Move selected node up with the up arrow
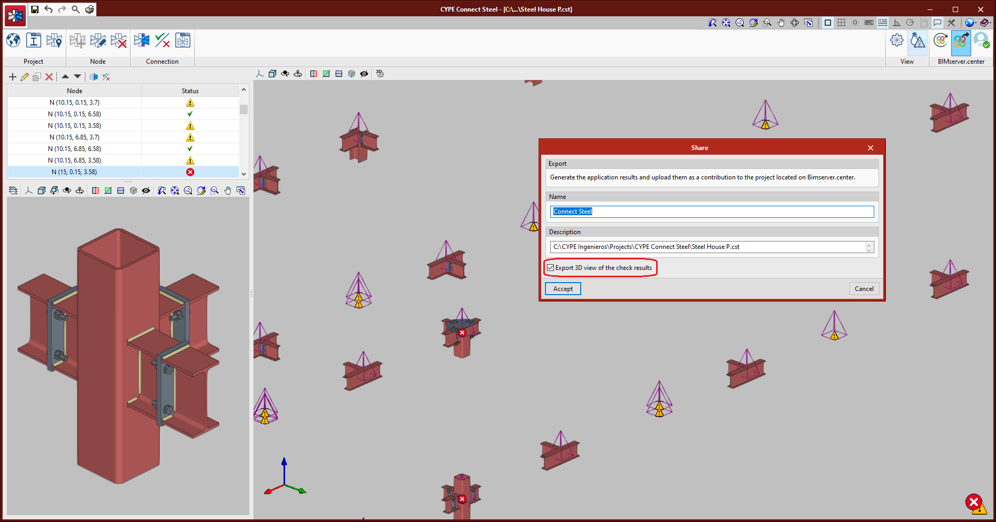This screenshot has width=996, height=522. [x=65, y=77]
